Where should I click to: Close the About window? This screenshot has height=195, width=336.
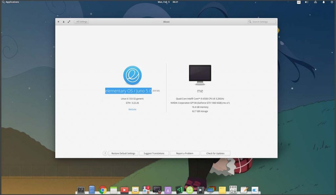(x=58, y=22)
